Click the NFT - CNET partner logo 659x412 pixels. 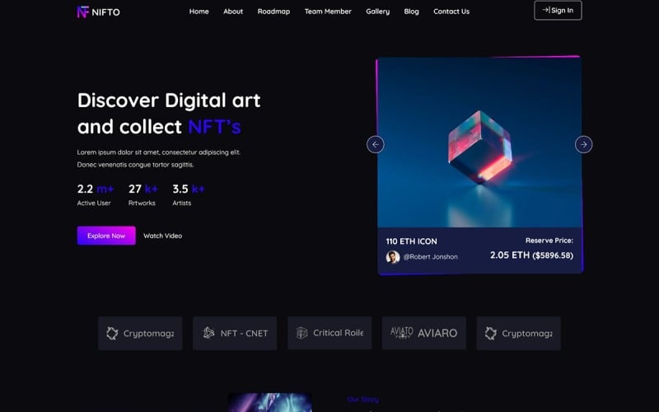pos(235,334)
